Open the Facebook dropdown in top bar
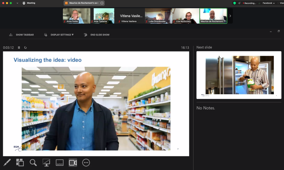 point(268,3)
